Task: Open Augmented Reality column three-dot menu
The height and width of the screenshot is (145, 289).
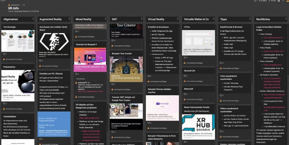Action: [69, 19]
